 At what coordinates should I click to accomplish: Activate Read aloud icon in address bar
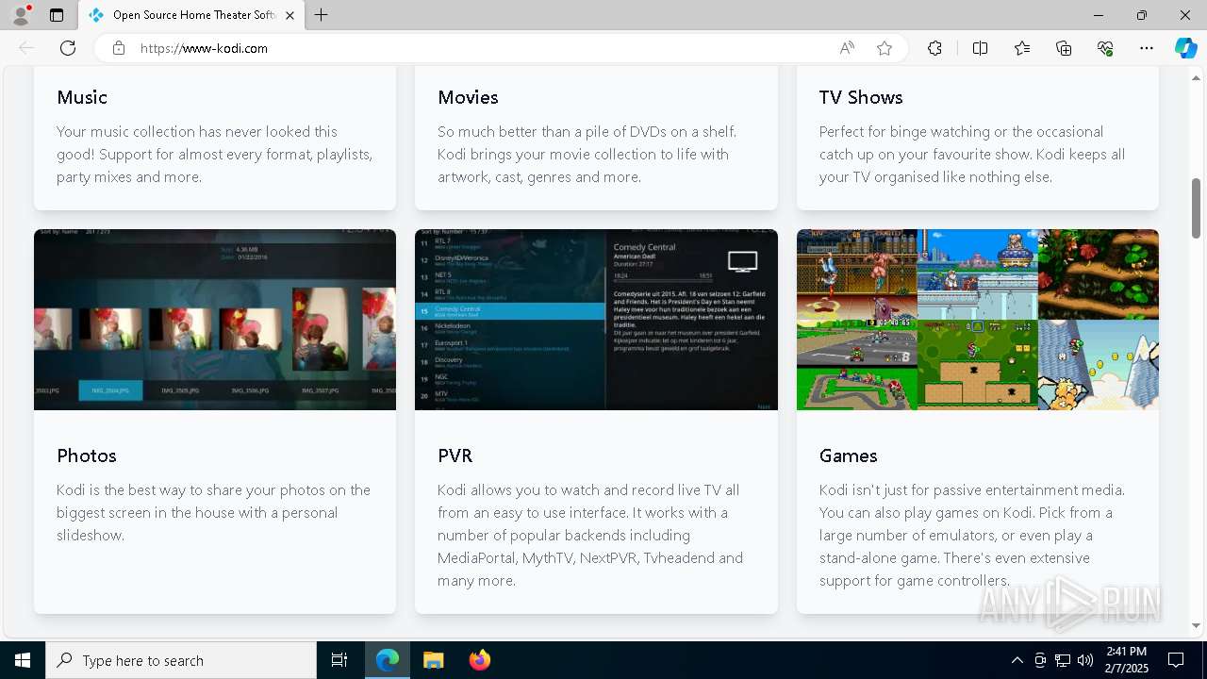847,48
